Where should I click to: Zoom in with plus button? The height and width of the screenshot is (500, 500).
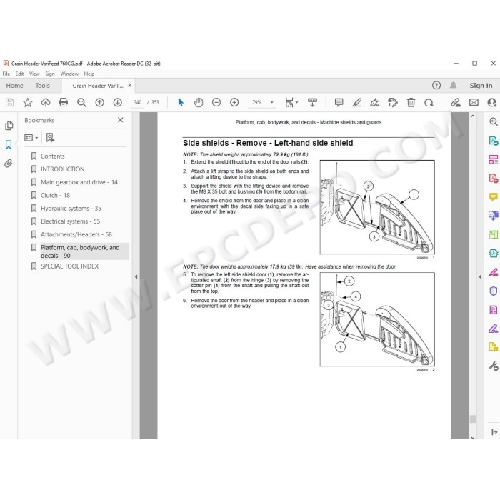(234, 102)
